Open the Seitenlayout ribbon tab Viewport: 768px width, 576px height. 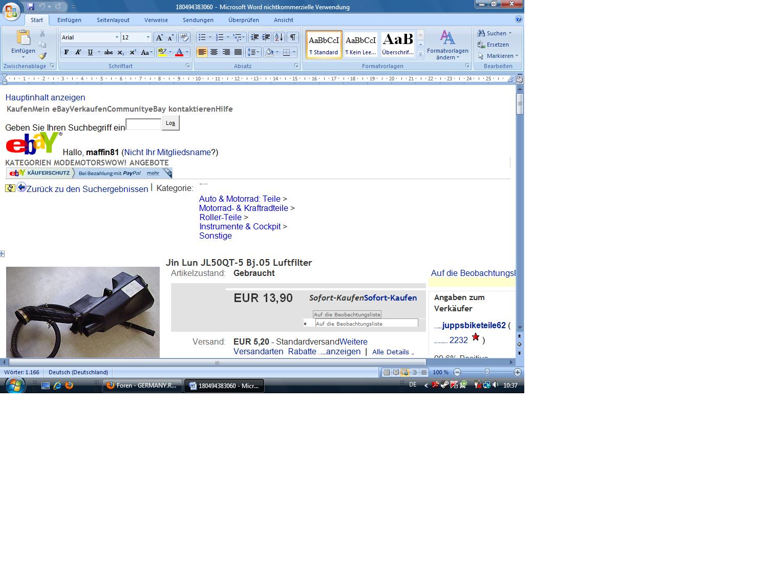click(x=113, y=20)
